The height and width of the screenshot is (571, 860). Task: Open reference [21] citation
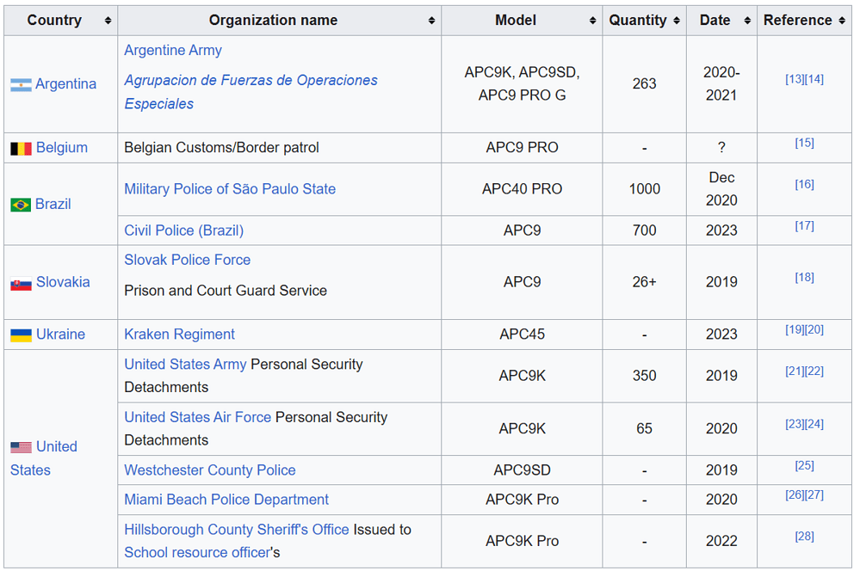click(x=795, y=371)
